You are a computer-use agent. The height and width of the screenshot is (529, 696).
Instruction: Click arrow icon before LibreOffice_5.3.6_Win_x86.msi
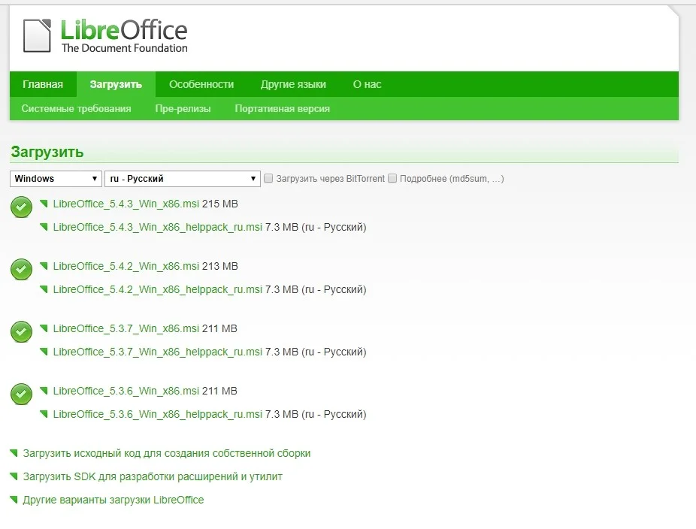point(44,390)
